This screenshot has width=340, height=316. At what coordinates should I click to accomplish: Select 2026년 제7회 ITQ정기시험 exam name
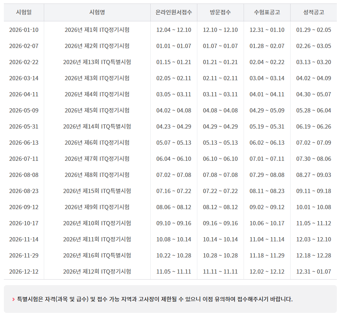point(97,159)
